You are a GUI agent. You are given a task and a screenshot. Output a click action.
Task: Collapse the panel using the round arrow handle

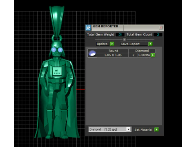[124, 39]
